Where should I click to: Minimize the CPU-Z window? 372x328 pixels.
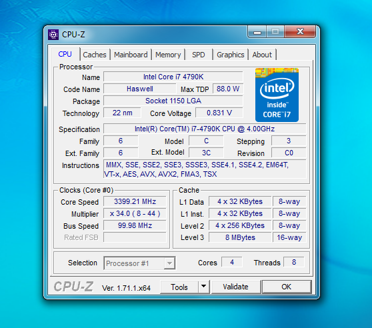(257, 32)
